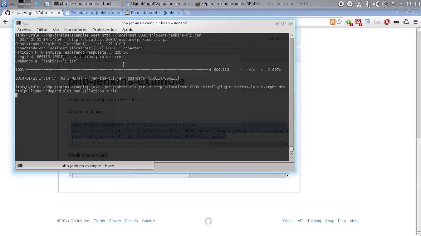Viewport: 421px width, 236px height.
Task: Open the volume speaker tray icon
Action: pyautogui.click(x=376, y=4)
